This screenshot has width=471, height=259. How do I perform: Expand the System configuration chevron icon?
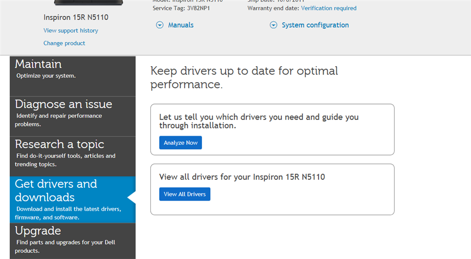coord(273,25)
